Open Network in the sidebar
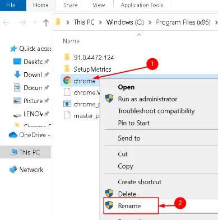Image resolution: width=218 pixels, height=220 pixels. pyautogui.click(x=31, y=170)
